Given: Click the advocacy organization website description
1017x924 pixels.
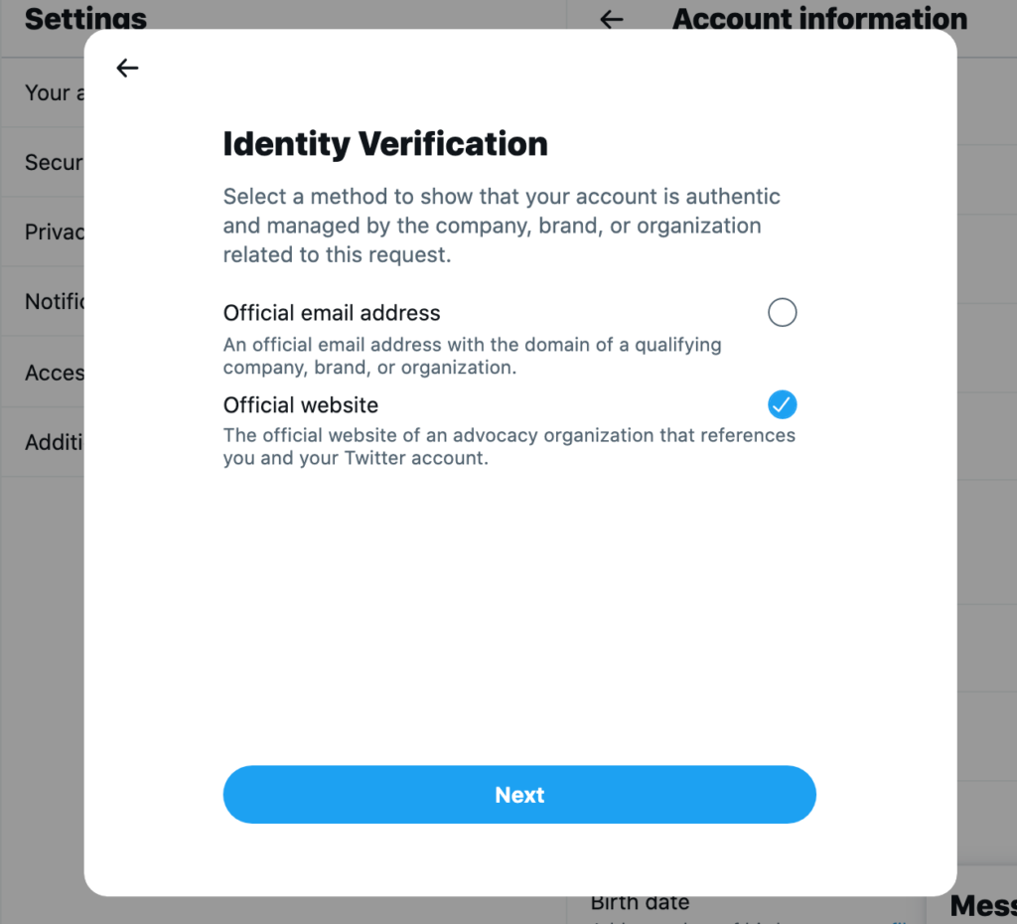Looking at the screenshot, I should [508, 447].
